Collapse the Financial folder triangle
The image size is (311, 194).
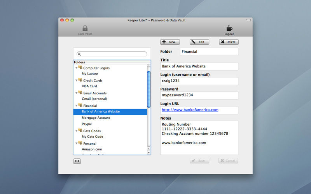[x=76, y=106]
